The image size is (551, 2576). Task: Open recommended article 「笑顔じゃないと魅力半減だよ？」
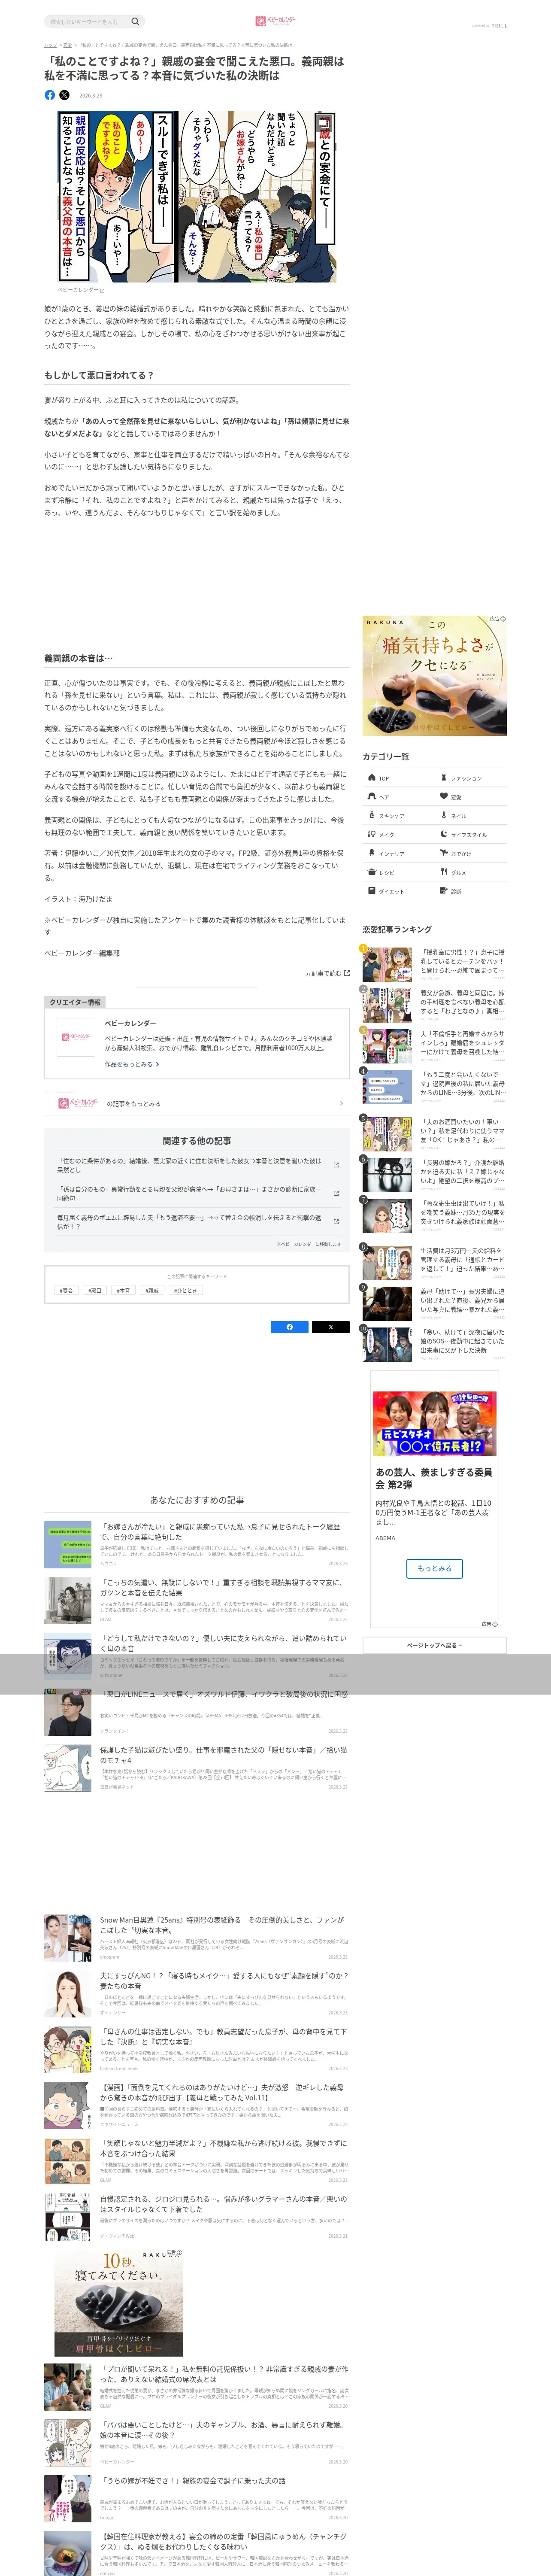point(196,2161)
